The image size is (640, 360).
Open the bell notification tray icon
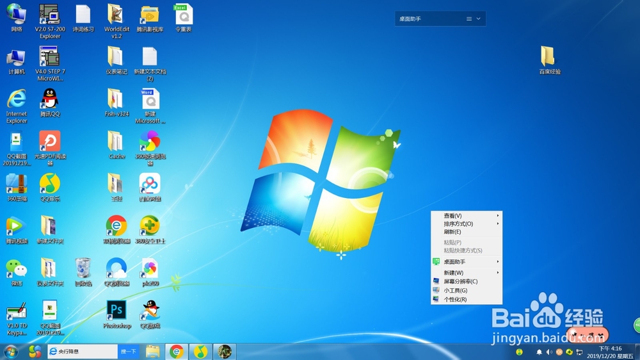(x=539, y=352)
